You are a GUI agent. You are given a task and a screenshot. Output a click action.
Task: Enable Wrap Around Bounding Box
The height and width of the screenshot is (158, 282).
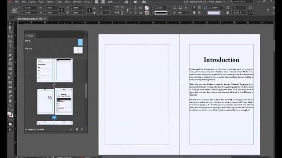[x=199, y=8]
